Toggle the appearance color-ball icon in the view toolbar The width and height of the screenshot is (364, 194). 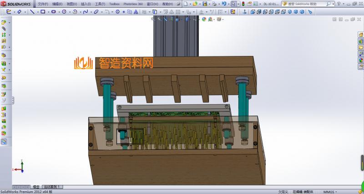[x=211, y=19]
